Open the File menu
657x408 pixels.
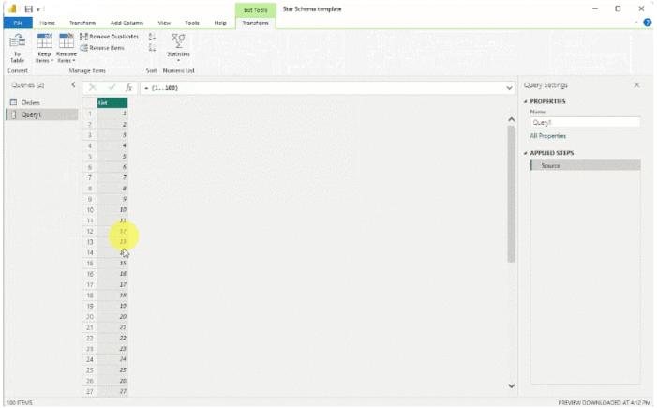16,23
